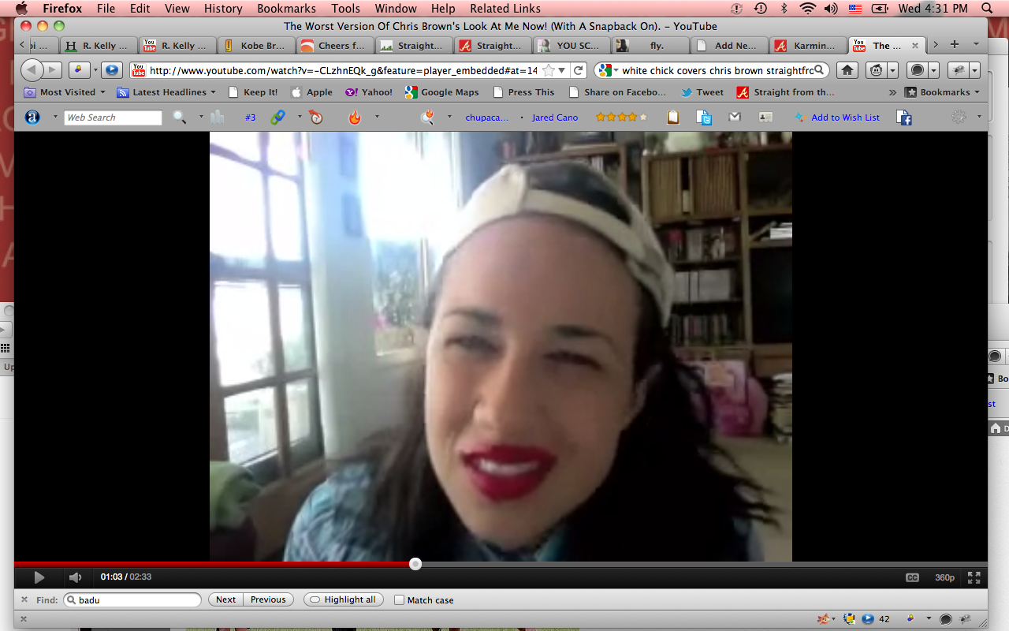Toggle closed captions (CC) on the player
This screenshot has width=1009, height=631.
coord(912,577)
